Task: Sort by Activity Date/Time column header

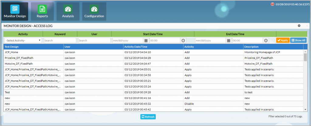Action: (153, 47)
